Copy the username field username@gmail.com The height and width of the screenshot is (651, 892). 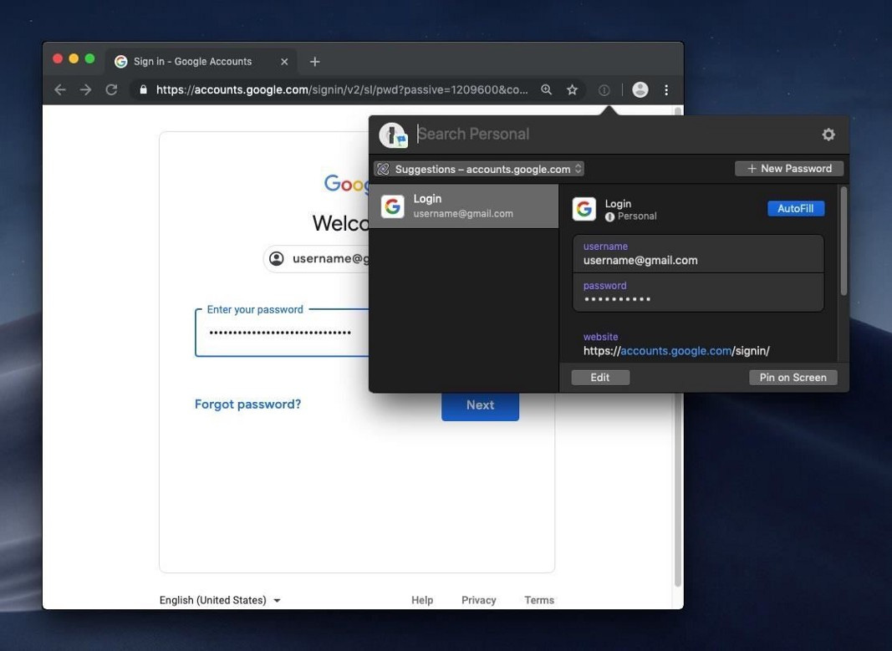point(698,254)
